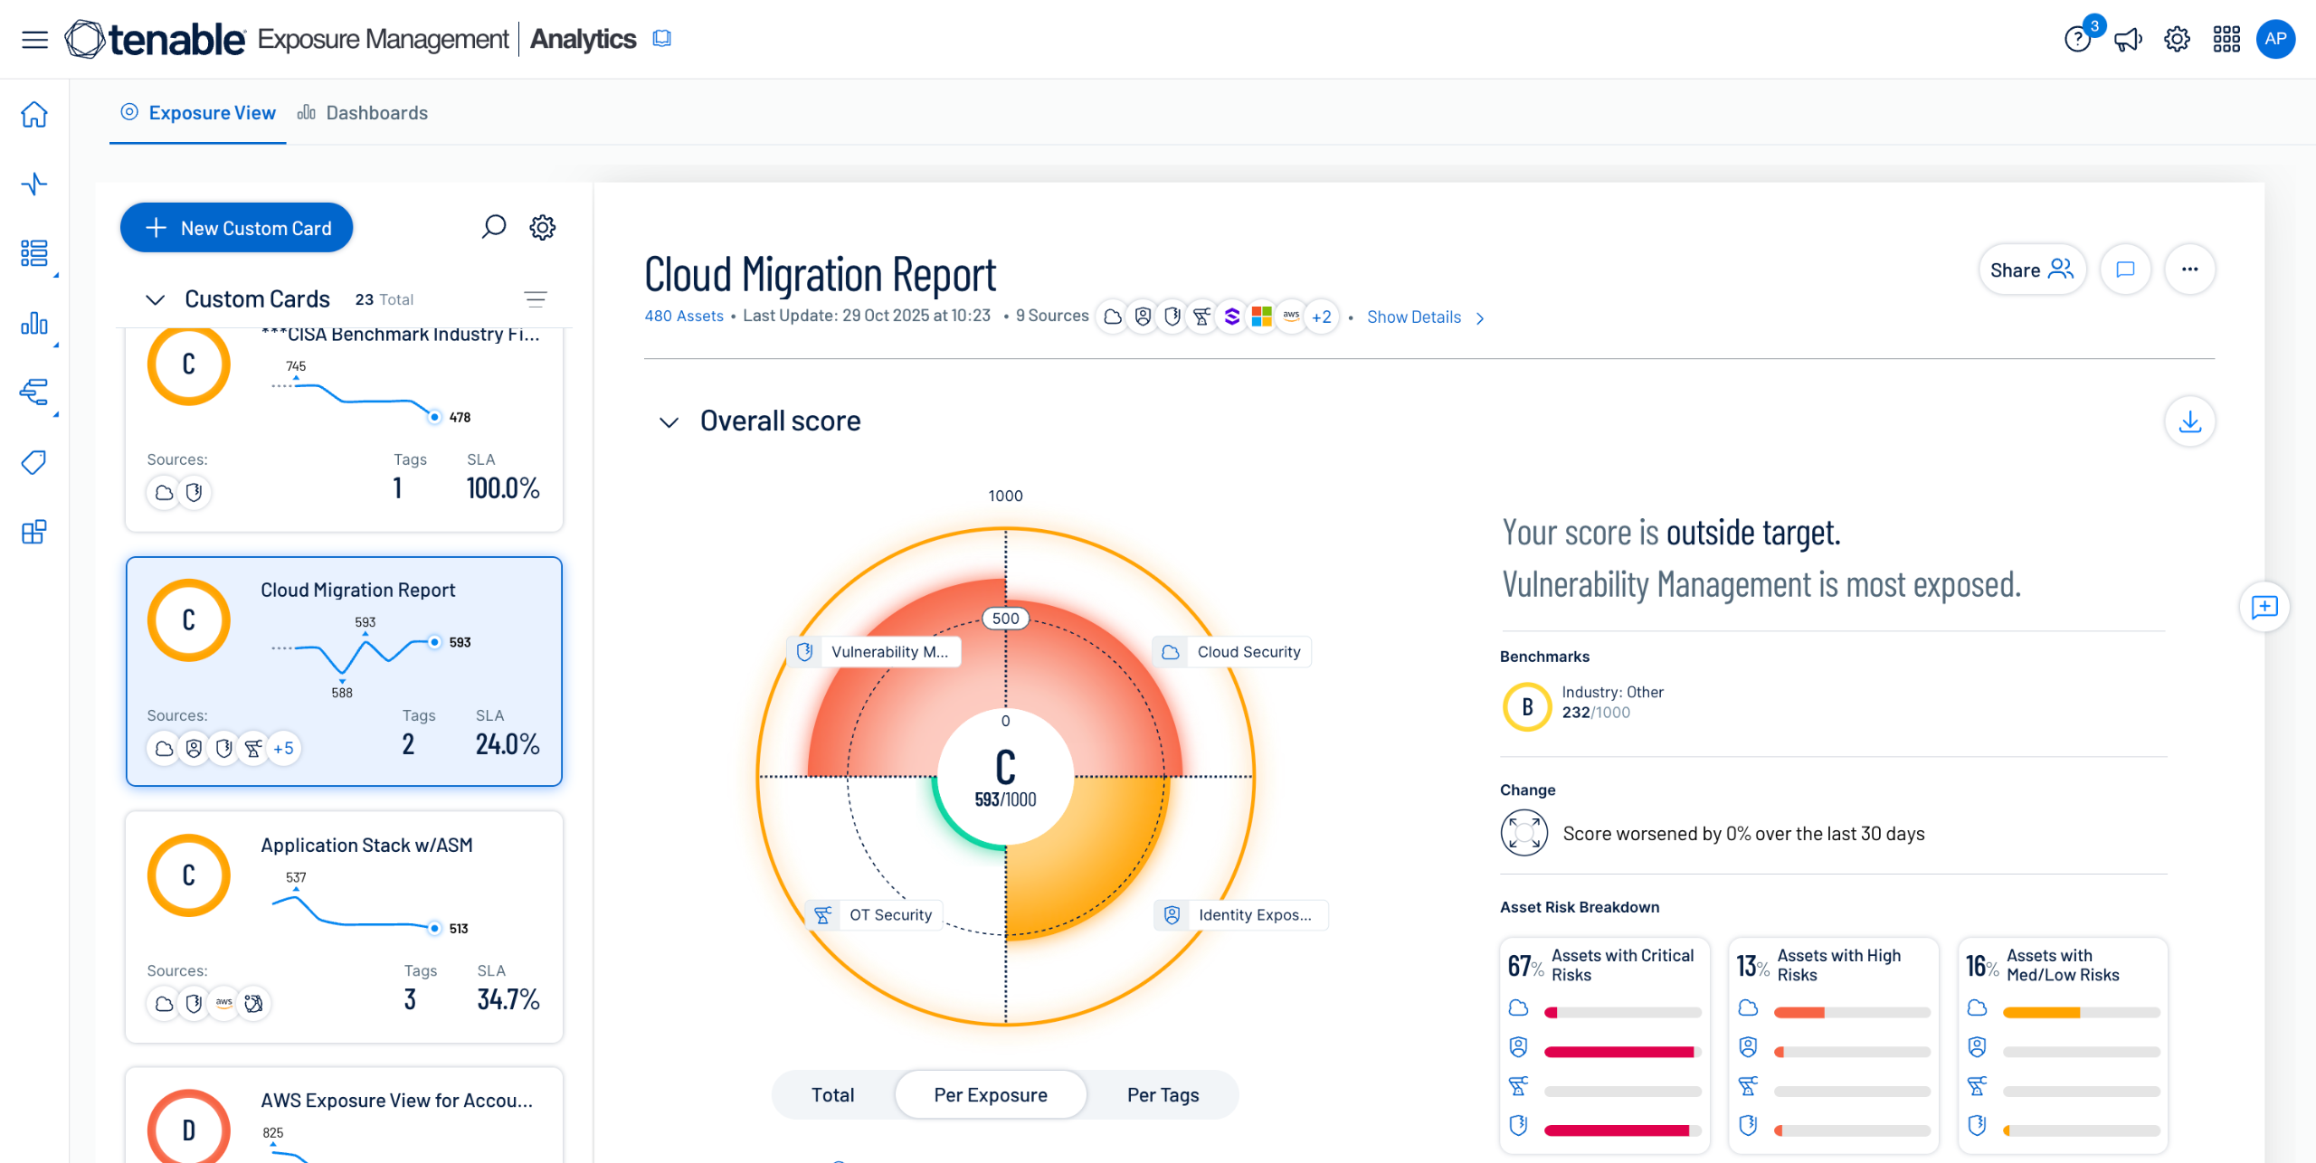
Task: Click the announcements megaphone icon
Action: click(2127, 40)
